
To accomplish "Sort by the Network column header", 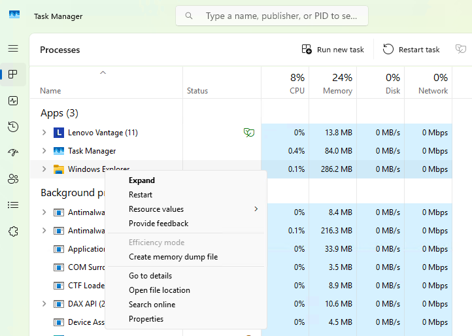I will pyautogui.click(x=428, y=82).
